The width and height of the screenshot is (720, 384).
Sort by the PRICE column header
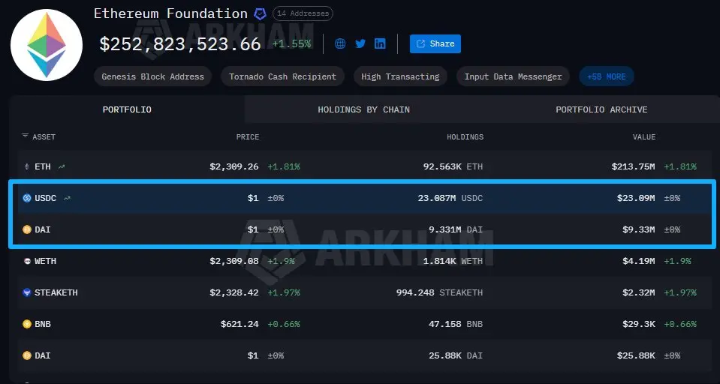pyautogui.click(x=248, y=136)
